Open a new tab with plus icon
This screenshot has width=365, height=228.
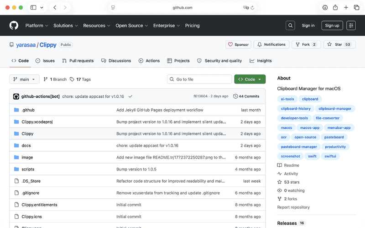point(346,7)
